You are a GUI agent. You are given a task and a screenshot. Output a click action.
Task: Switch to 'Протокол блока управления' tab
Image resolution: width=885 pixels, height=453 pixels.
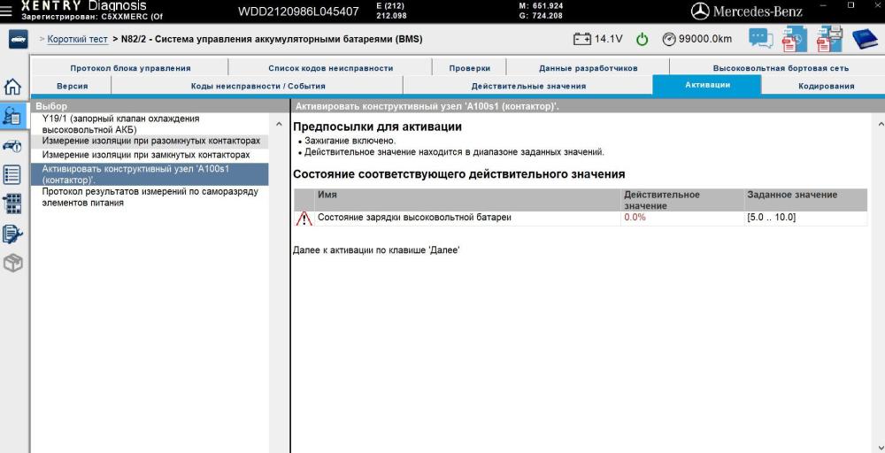130,68
